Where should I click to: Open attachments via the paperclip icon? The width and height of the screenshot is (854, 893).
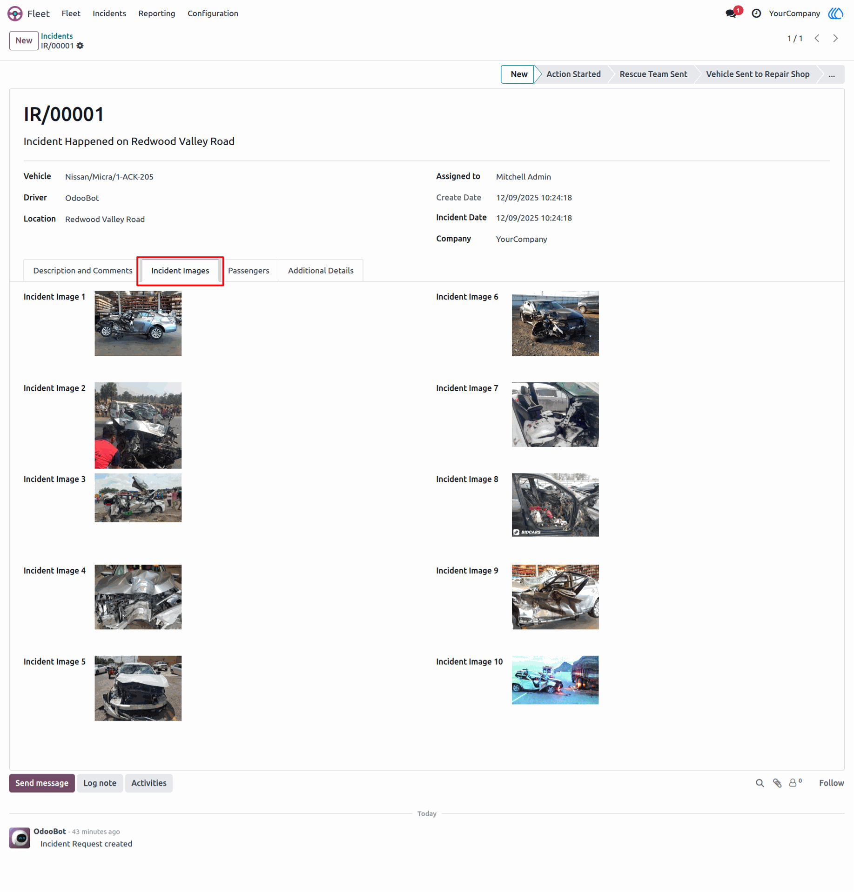[777, 783]
